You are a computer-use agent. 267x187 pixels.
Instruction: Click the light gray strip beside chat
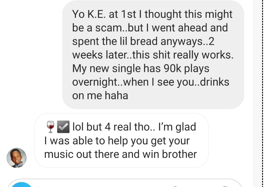tap(257, 93)
